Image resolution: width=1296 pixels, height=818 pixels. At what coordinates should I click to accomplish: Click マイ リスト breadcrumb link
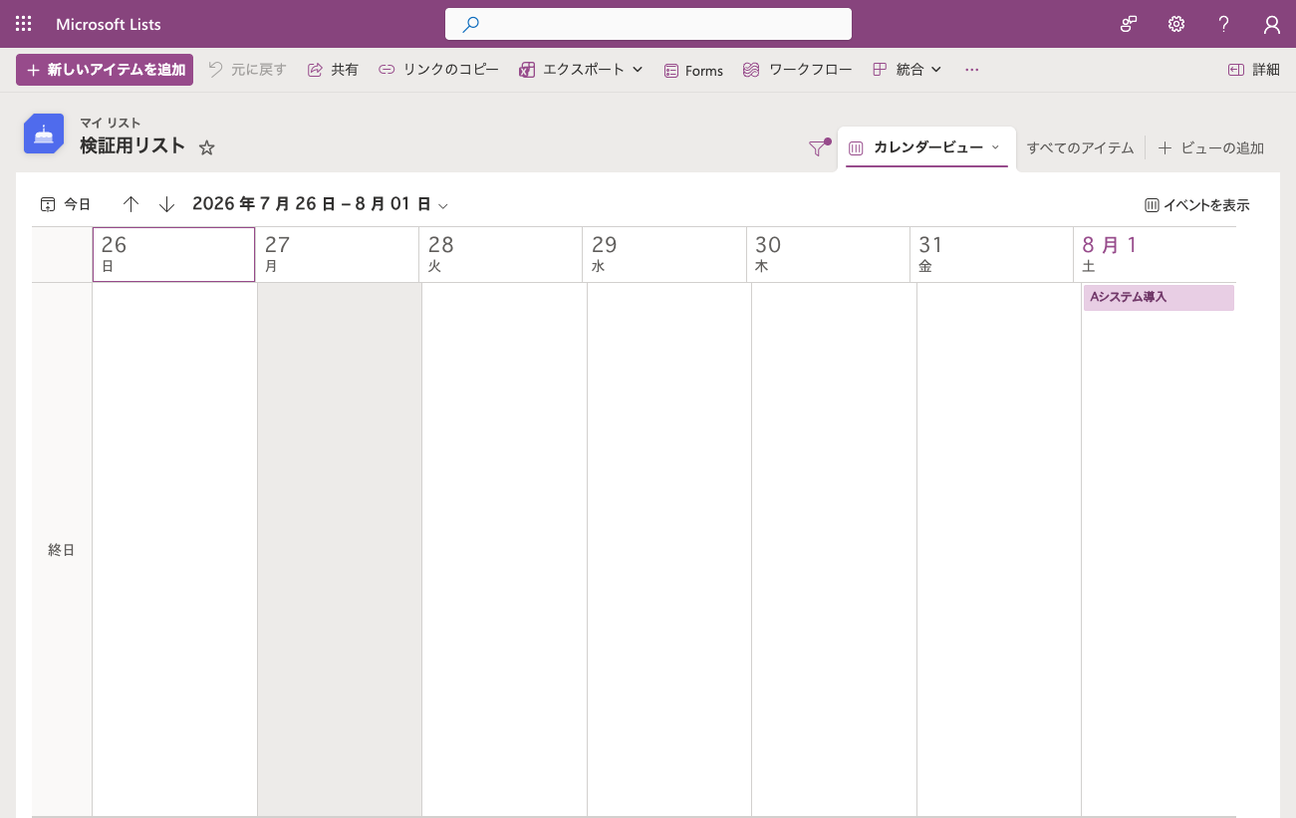[x=111, y=123]
